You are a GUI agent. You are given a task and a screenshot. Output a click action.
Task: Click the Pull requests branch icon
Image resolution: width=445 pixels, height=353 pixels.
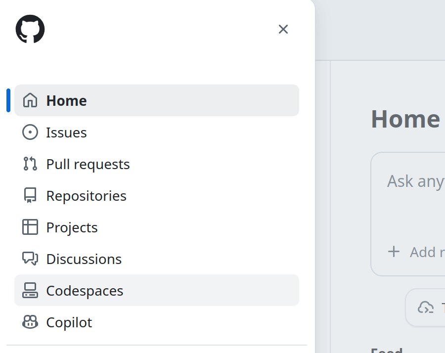pos(30,164)
